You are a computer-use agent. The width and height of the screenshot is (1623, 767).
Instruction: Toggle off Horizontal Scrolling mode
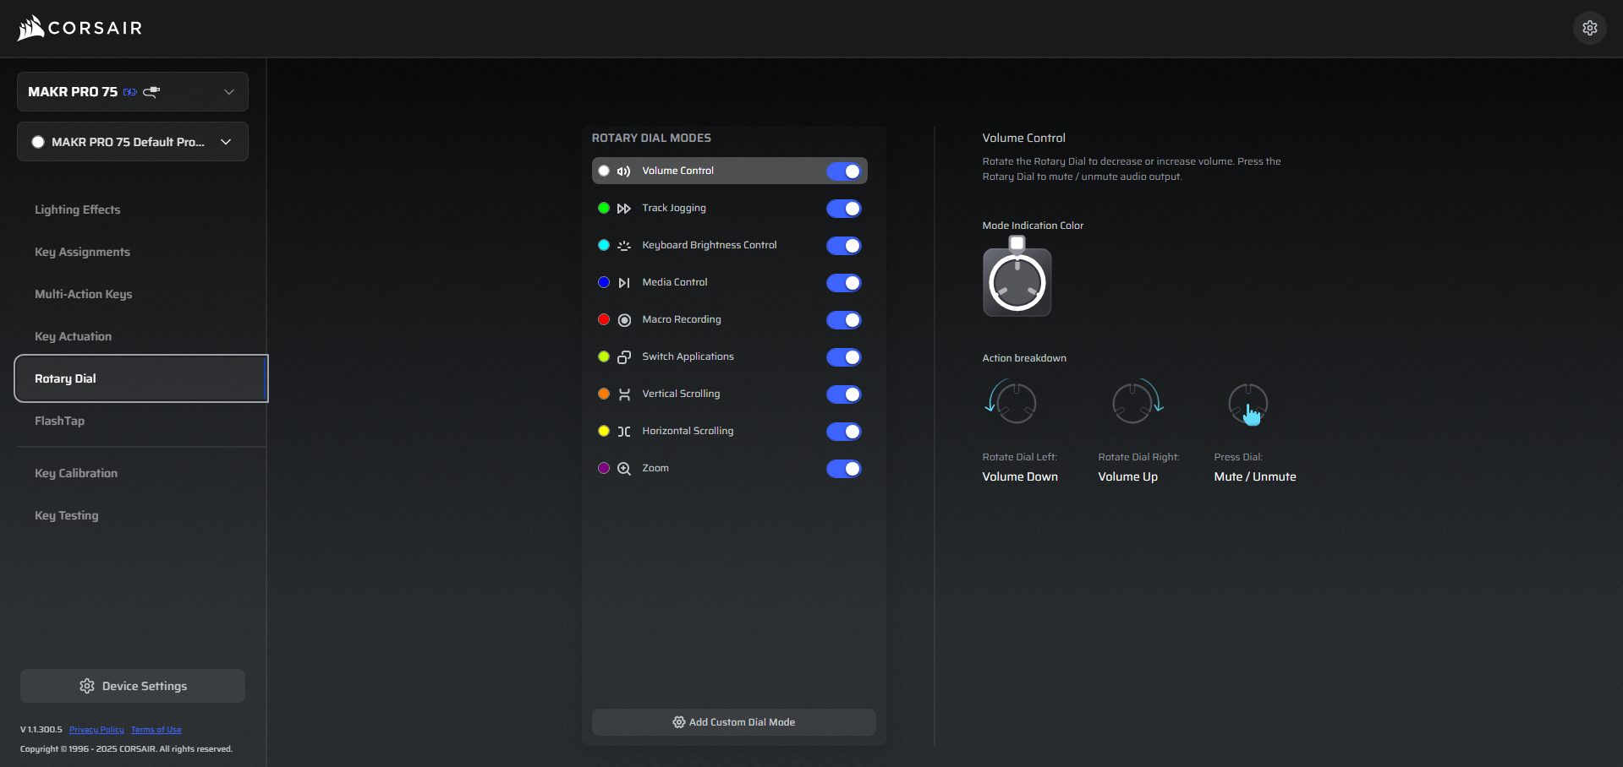coord(843,432)
